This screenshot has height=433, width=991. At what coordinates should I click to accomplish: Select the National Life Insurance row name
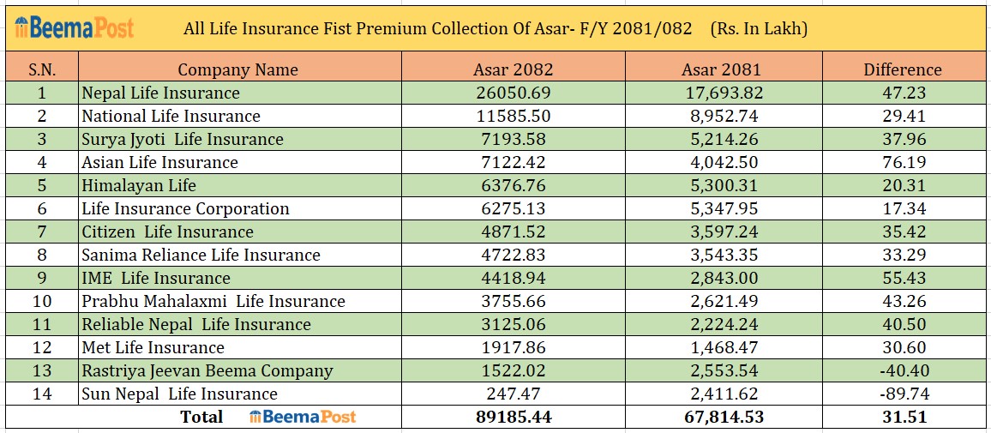(171, 116)
